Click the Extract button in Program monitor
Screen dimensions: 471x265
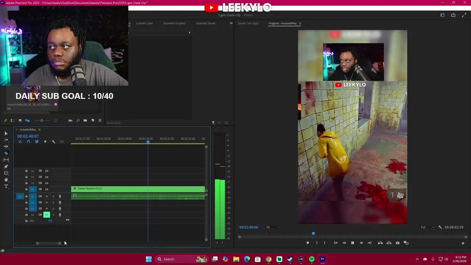(x=389, y=243)
